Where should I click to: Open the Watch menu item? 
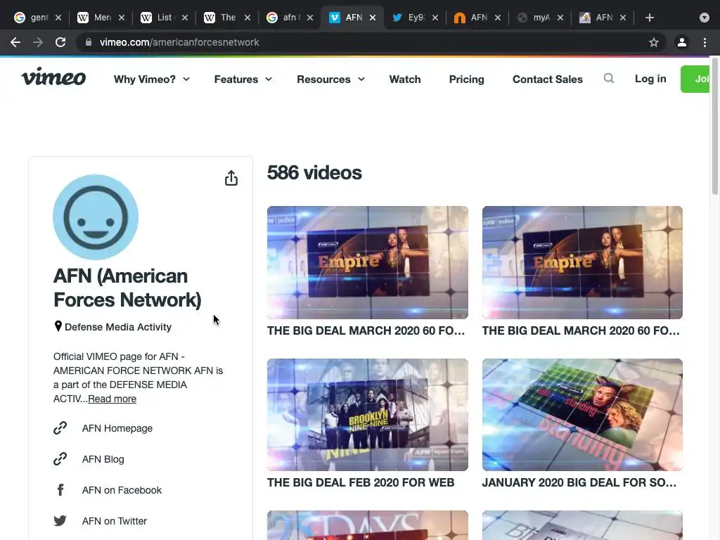[x=404, y=79]
